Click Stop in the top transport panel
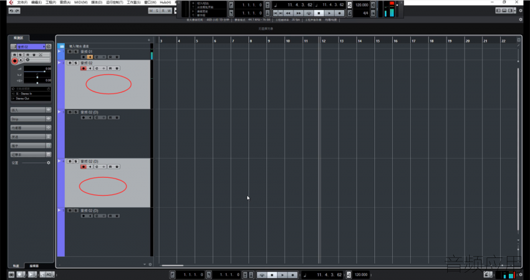The image size is (530, 280). (319, 13)
